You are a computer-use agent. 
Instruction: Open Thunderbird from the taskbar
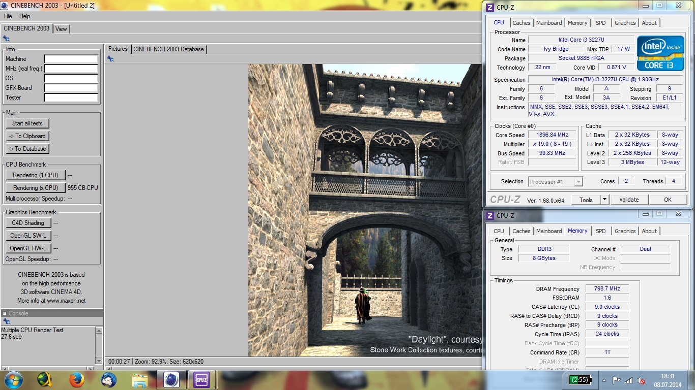[108, 380]
